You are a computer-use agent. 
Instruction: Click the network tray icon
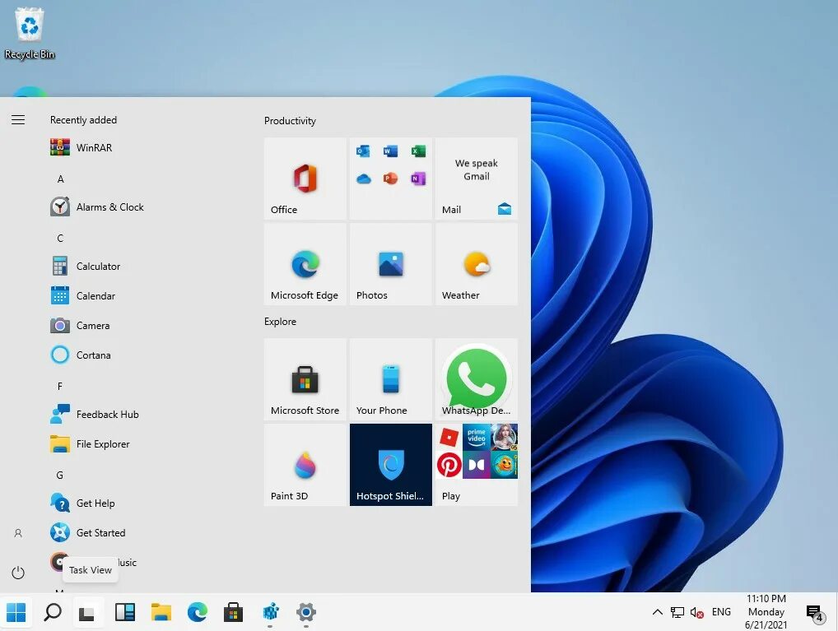coord(677,612)
